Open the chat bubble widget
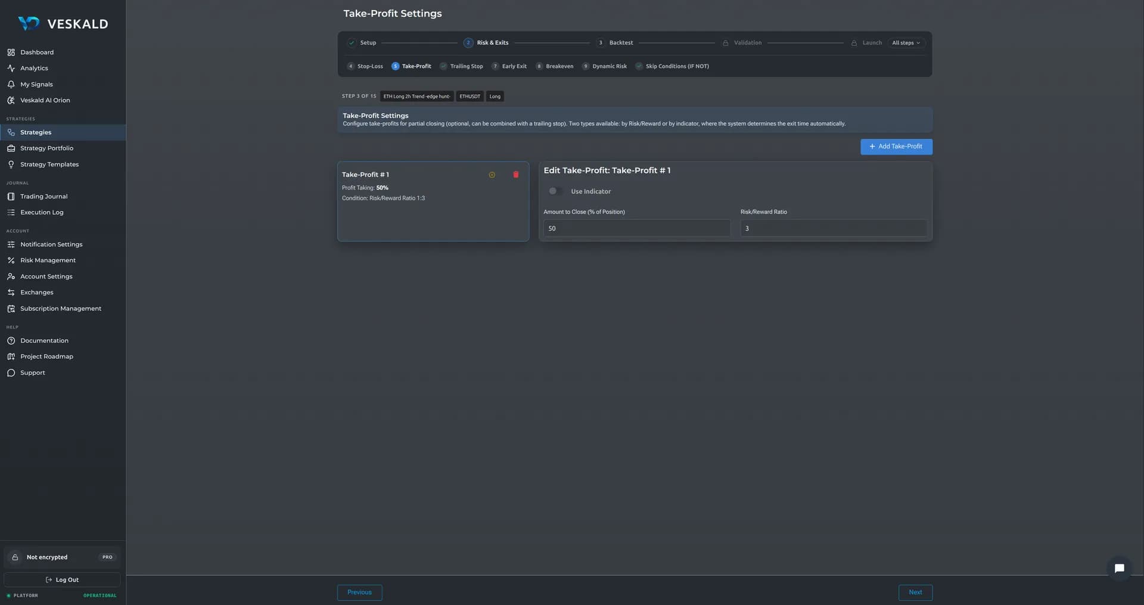 (1120, 568)
